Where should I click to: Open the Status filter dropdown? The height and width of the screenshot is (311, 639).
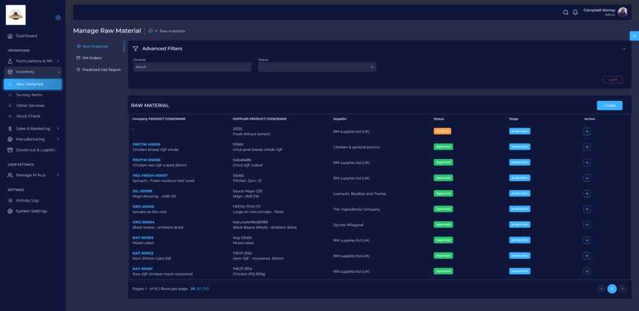coord(317,67)
